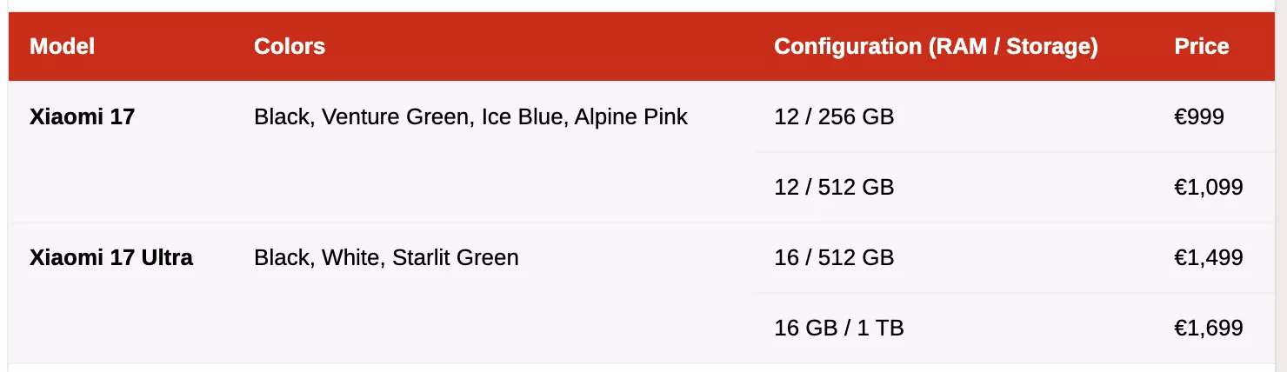The width and height of the screenshot is (1287, 372).
Task: Select the Xiaomi 17 model name
Action: [x=83, y=117]
